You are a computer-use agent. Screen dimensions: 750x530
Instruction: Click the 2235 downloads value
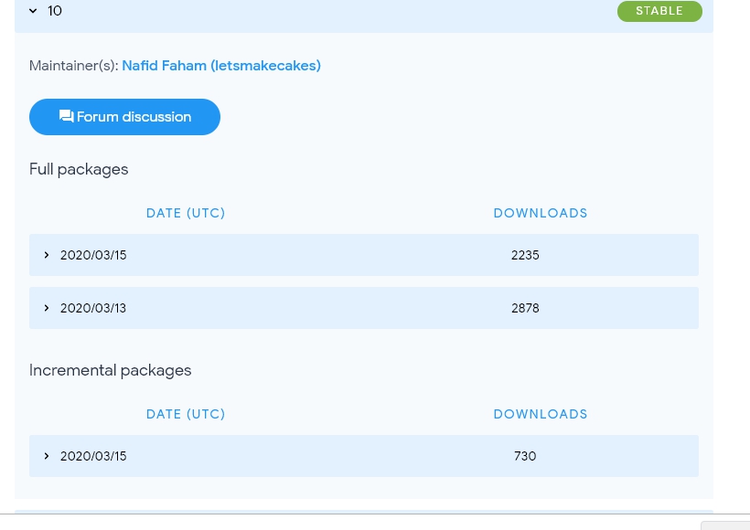525,255
